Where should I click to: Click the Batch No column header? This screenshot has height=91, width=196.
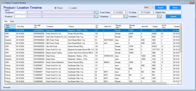coord(109,26)
